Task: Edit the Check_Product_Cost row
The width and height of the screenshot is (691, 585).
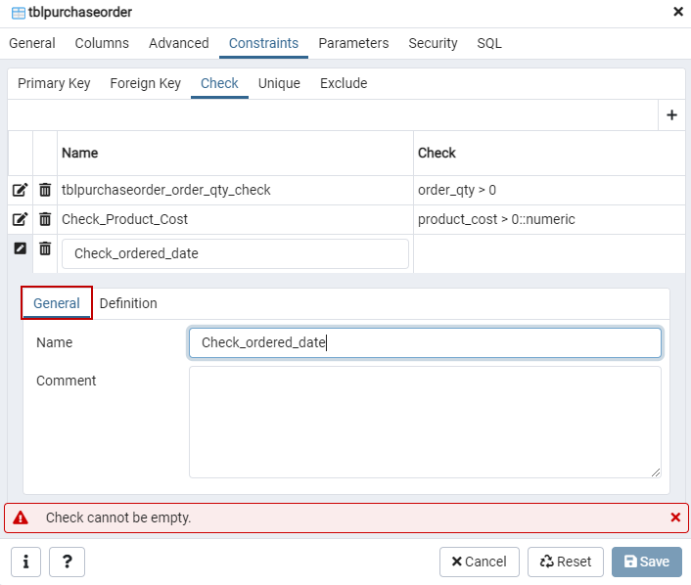Action: click(x=20, y=219)
